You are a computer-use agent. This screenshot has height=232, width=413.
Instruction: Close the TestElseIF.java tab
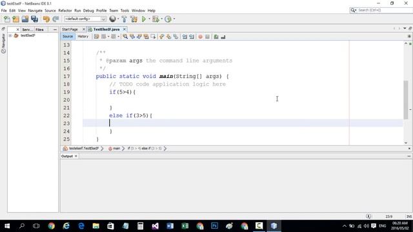point(125,29)
